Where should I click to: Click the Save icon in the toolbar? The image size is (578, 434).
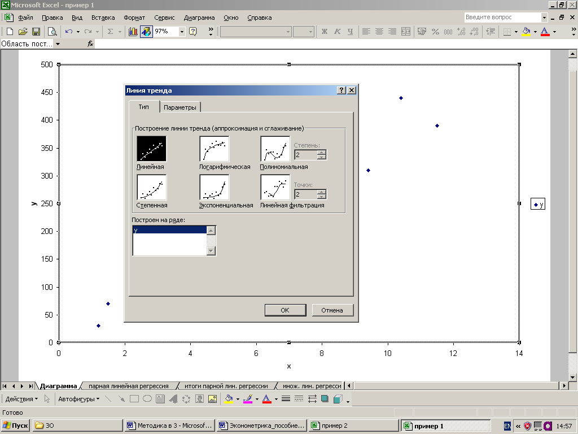point(36,32)
